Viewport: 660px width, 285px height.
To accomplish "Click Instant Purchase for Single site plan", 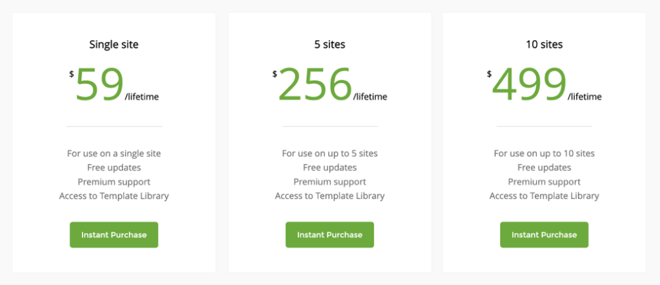I will click(x=113, y=235).
